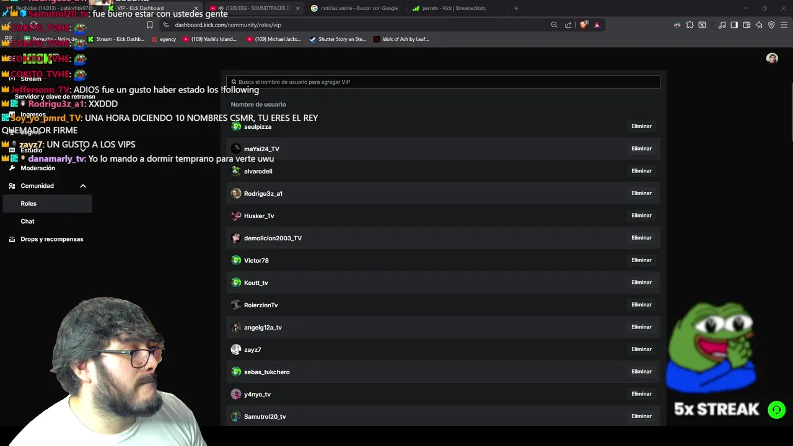Viewport: 793px width, 446px height.
Task: Collapse the Comunidad section chevron
Action: pyautogui.click(x=83, y=186)
